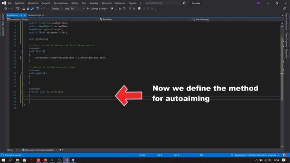This screenshot has height=163, width=290.
Task: Open the Progetto menu
Action: [x=46, y=3]
